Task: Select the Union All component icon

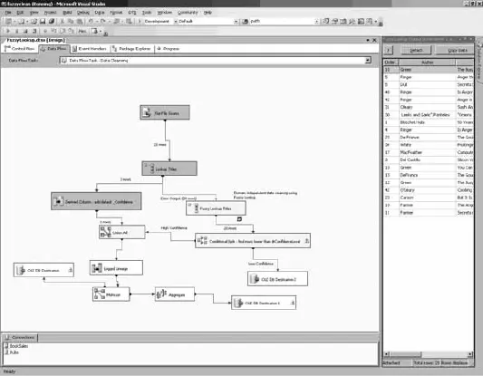Action: (x=105, y=232)
